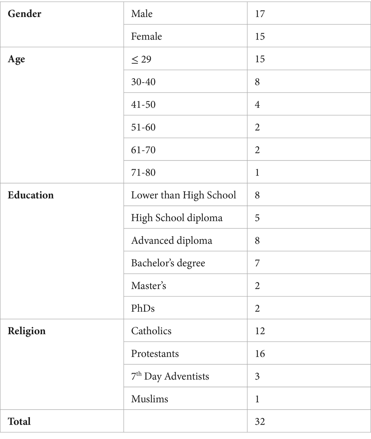Image resolution: width=371 pixels, height=439 pixels.
Task: Select the Lower than High School cell
Action: click(x=183, y=195)
